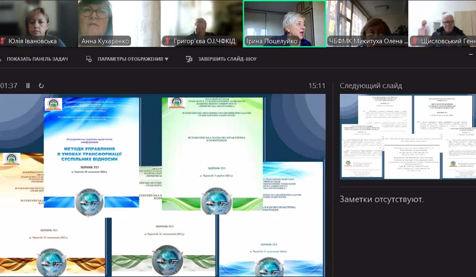The image size is (476, 277).
Task: Click the next slide preview thumbnail
Action: pos(407,137)
